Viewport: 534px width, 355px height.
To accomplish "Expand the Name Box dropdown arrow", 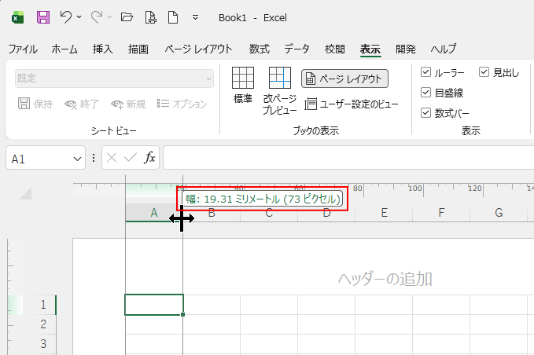I will pyautogui.click(x=77, y=159).
